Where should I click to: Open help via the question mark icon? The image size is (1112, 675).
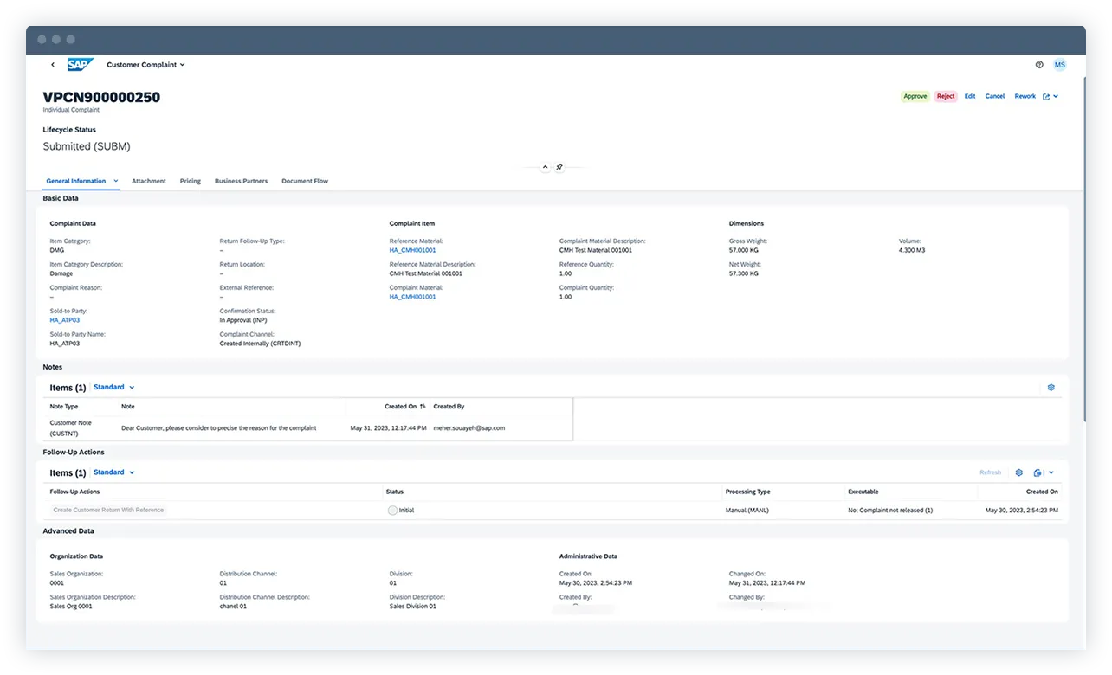click(1039, 65)
